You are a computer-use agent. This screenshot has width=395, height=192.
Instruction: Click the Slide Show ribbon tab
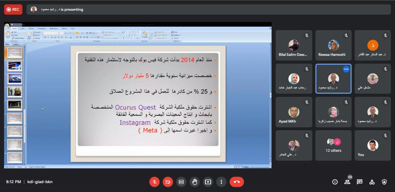click(x=54, y=28)
